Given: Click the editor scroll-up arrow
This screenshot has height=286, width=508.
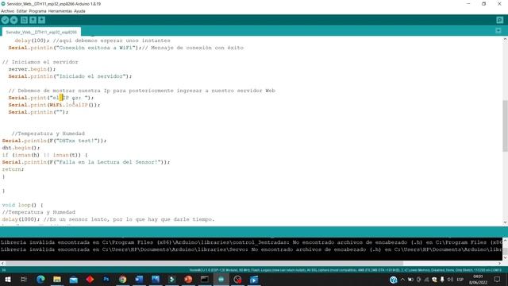Looking at the screenshot, I should [x=505, y=39].
